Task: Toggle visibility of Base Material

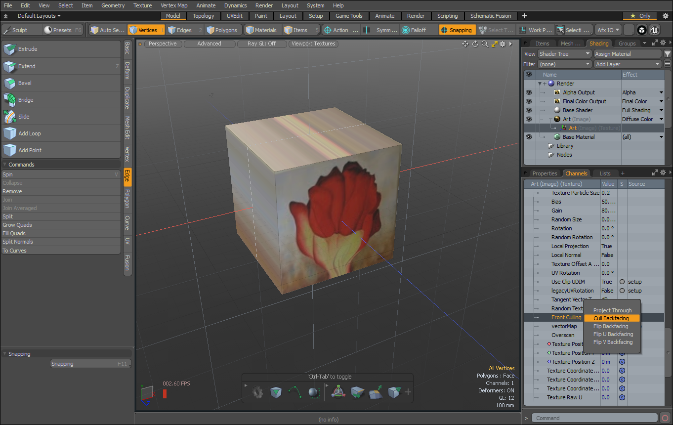Action: [529, 137]
